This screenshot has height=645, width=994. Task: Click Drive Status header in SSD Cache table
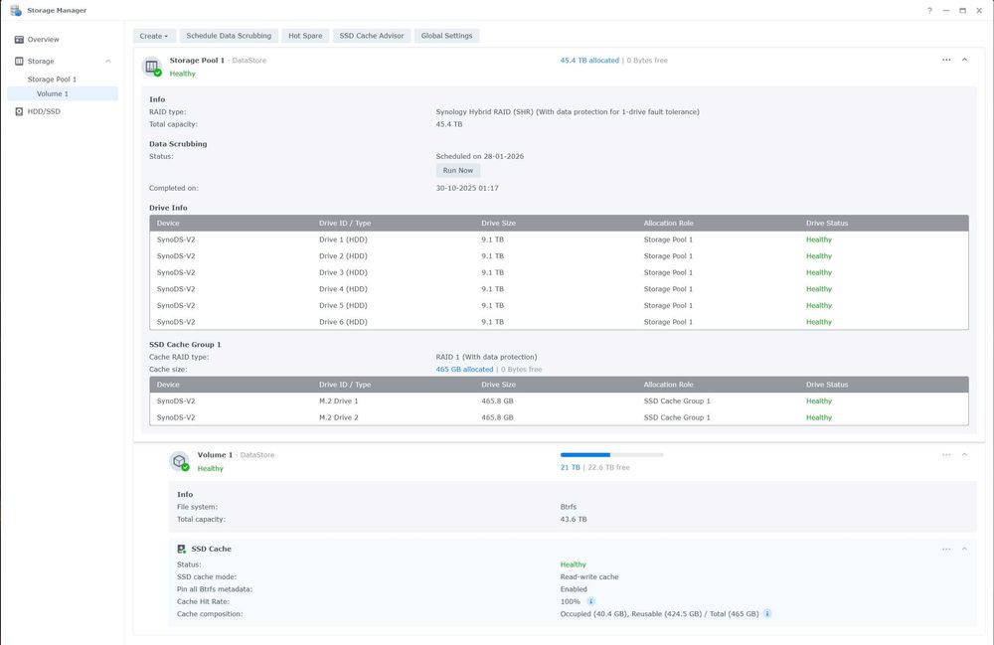coord(827,385)
